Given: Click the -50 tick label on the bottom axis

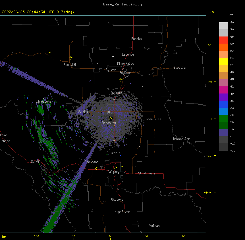Looking at the screenshot, I should (x=72, y=236).
